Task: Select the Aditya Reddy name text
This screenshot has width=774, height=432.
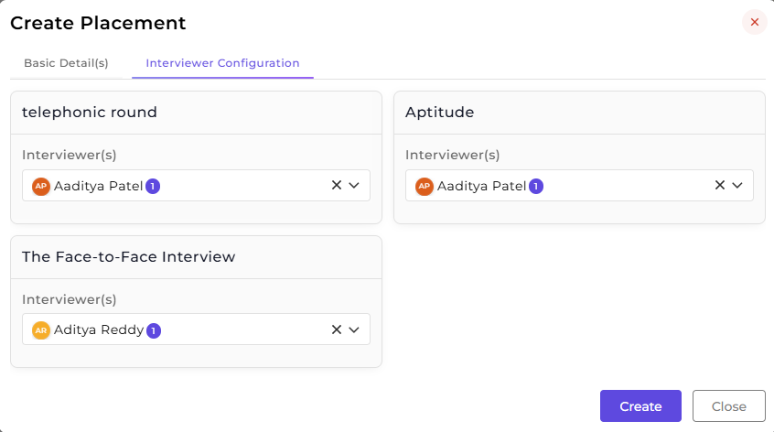Action: [99, 329]
